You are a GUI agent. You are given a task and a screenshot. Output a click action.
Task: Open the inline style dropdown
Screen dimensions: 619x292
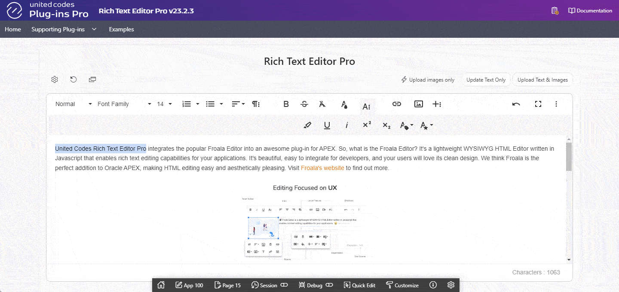tap(426, 125)
